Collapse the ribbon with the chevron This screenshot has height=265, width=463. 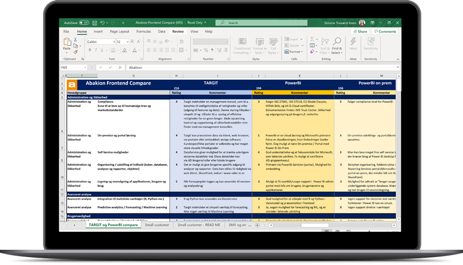[x=398, y=59]
